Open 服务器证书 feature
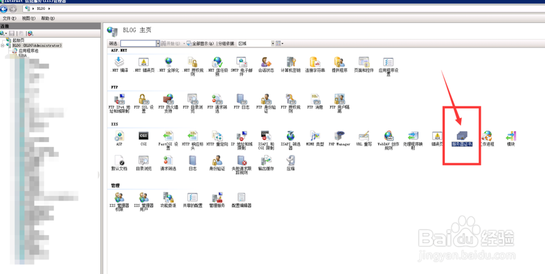The width and height of the screenshot is (545, 274). tap(462, 139)
